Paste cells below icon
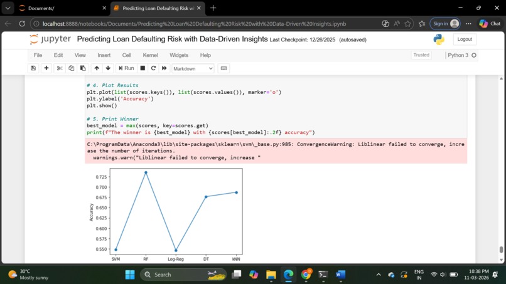The width and height of the screenshot is (506, 284). coord(83,68)
